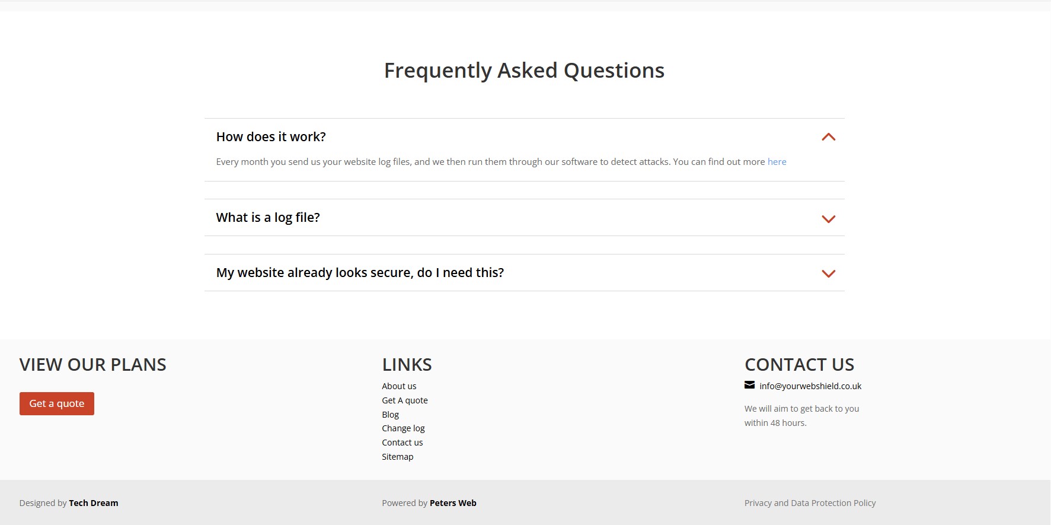The width and height of the screenshot is (1051, 525).
Task: Click the info@yourwebshield.co.uk email address
Action: click(x=810, y=386)
